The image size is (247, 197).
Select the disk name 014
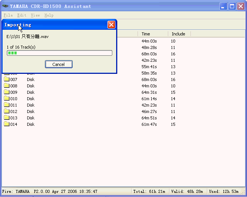click(x=14, y=125)
